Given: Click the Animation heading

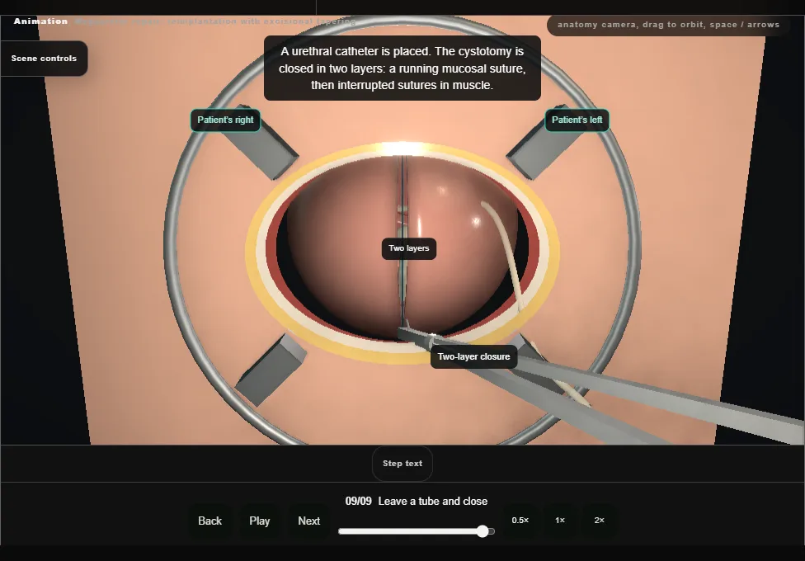Looking at the screenshot, I should tap(40, 21).
